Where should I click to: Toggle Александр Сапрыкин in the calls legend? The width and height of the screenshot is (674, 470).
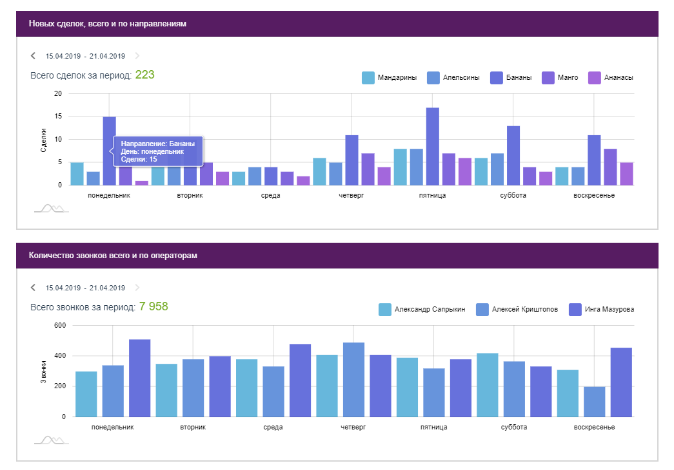click(x=422, y=310)
